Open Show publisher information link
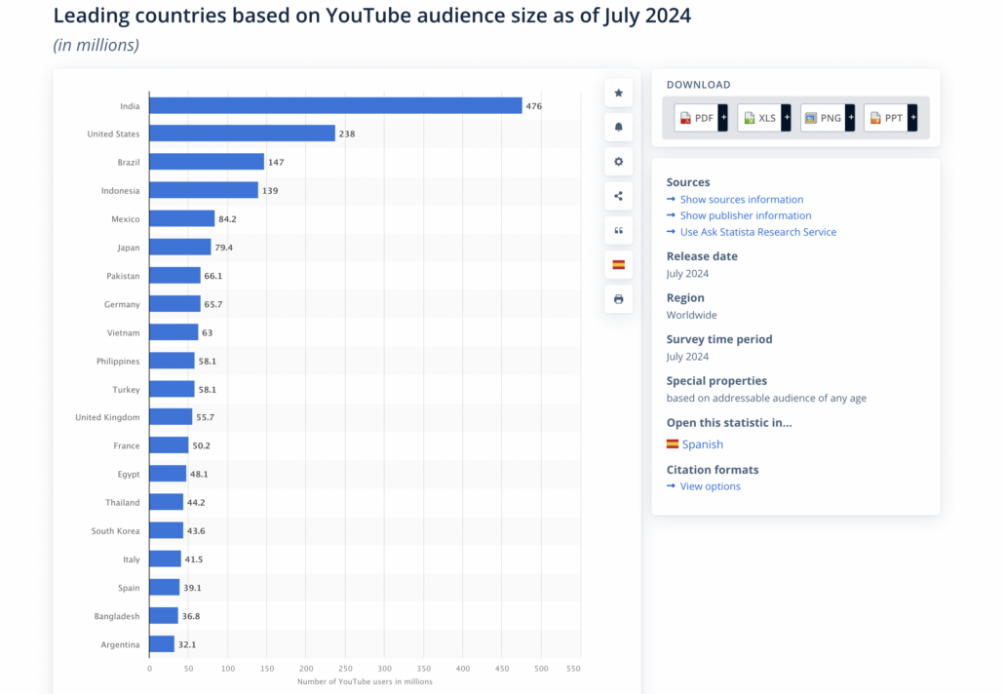Image resolution: width=1004 pixels, height=694 pixels. tap(745, 215)
